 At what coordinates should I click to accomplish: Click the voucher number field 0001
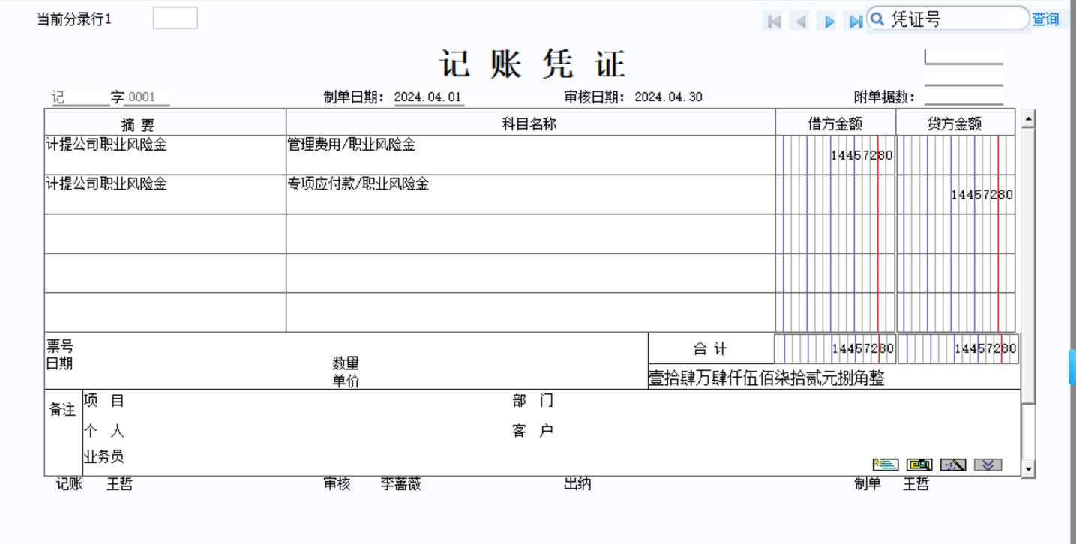click(146, 97)
